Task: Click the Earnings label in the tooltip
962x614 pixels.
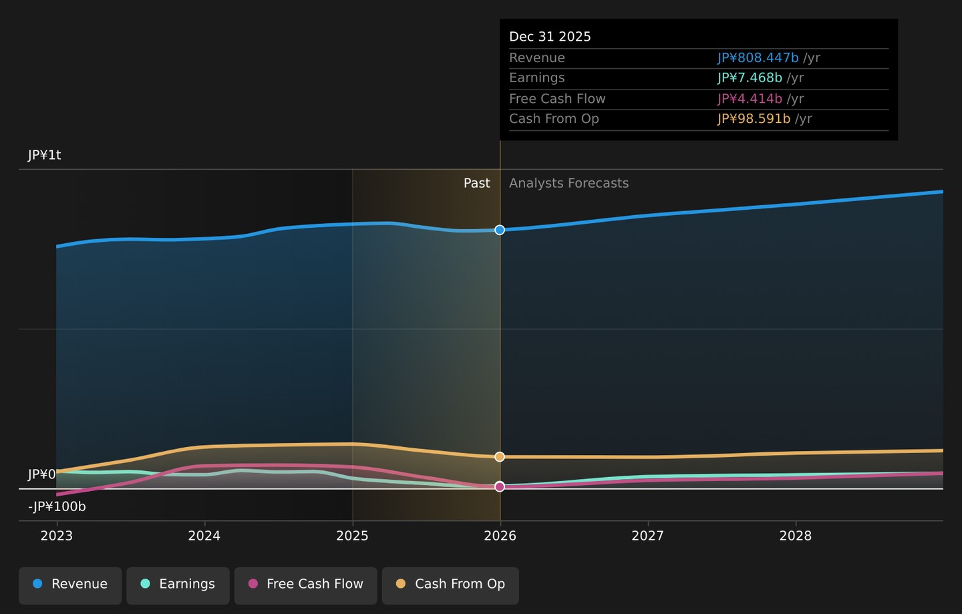Action: pyautogui.click(x=537, y=78)
